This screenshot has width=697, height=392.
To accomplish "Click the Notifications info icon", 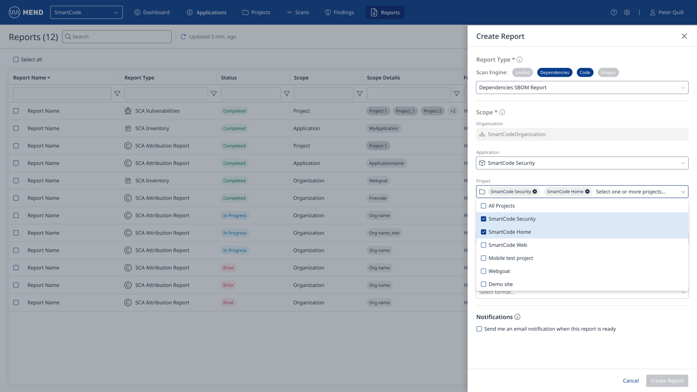I will (x=517, y=317).
